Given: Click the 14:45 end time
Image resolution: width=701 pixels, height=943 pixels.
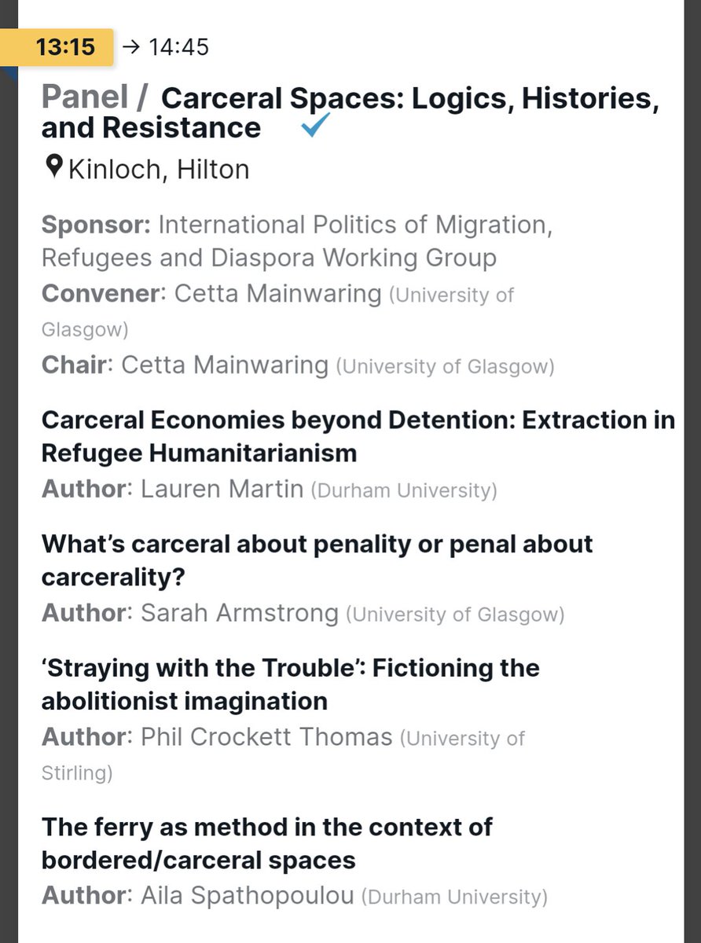Looking at the screenshot, I should pyautogui.click(x=179, y=47).
